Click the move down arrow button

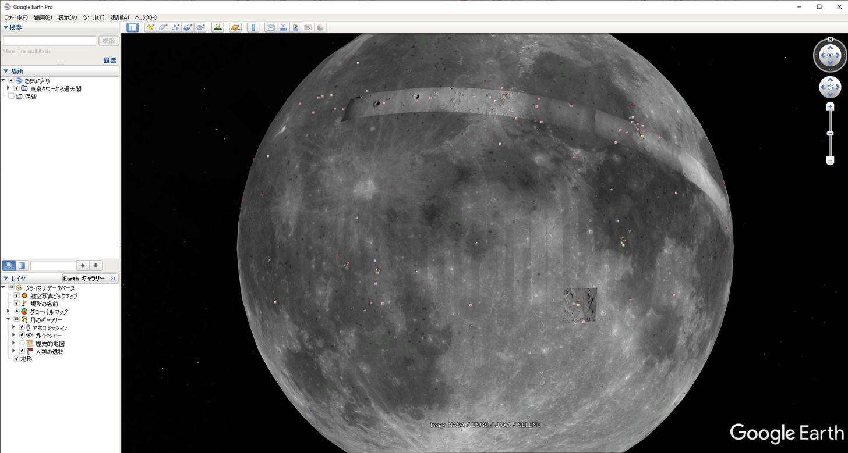(96, 265)
